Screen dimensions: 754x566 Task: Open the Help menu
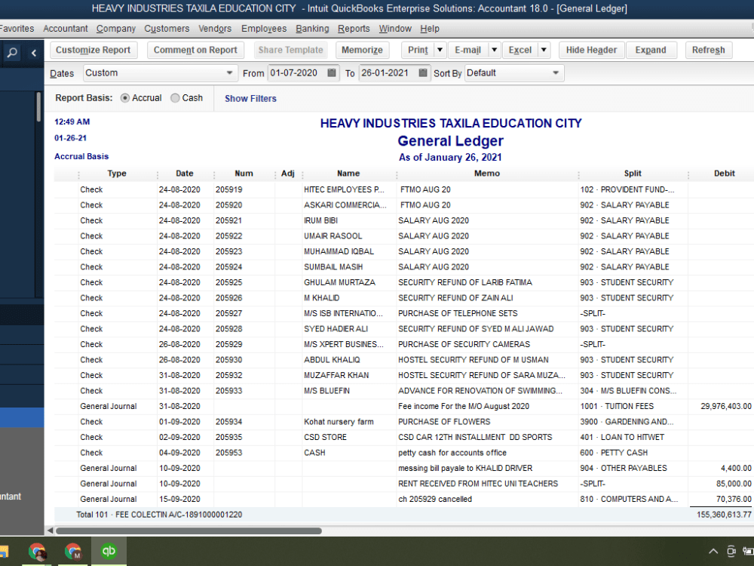coord(430,29)
